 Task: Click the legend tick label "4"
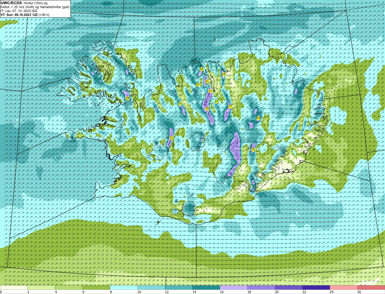[56, 292]
